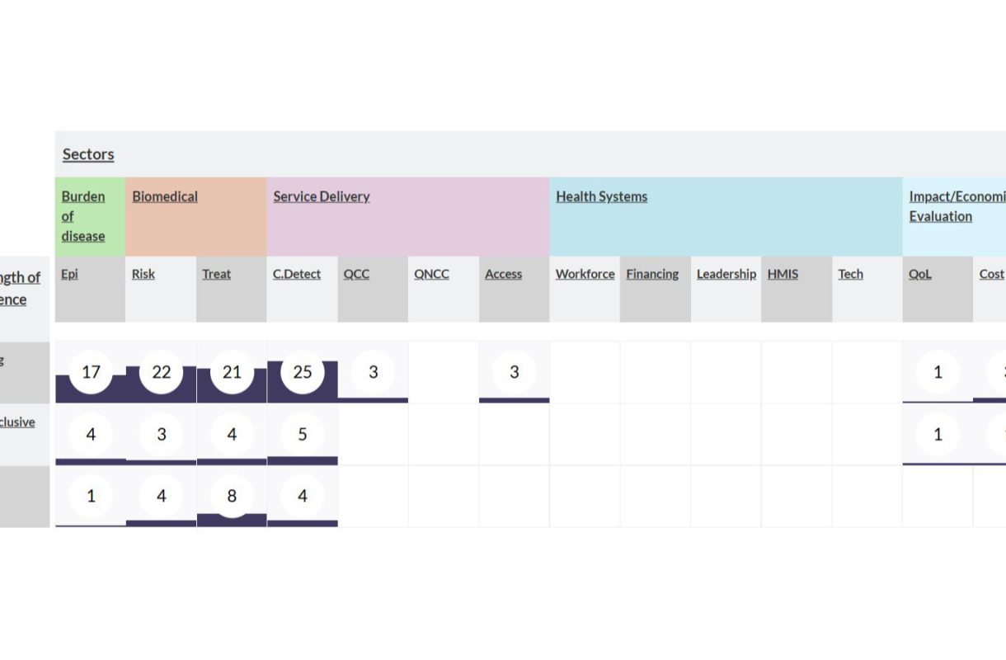Select the Treat column header
The height and width of the screenshot is (660, 1006).
tap(217, 274)
